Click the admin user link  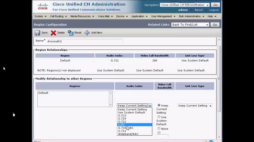(x=183, y=10)
